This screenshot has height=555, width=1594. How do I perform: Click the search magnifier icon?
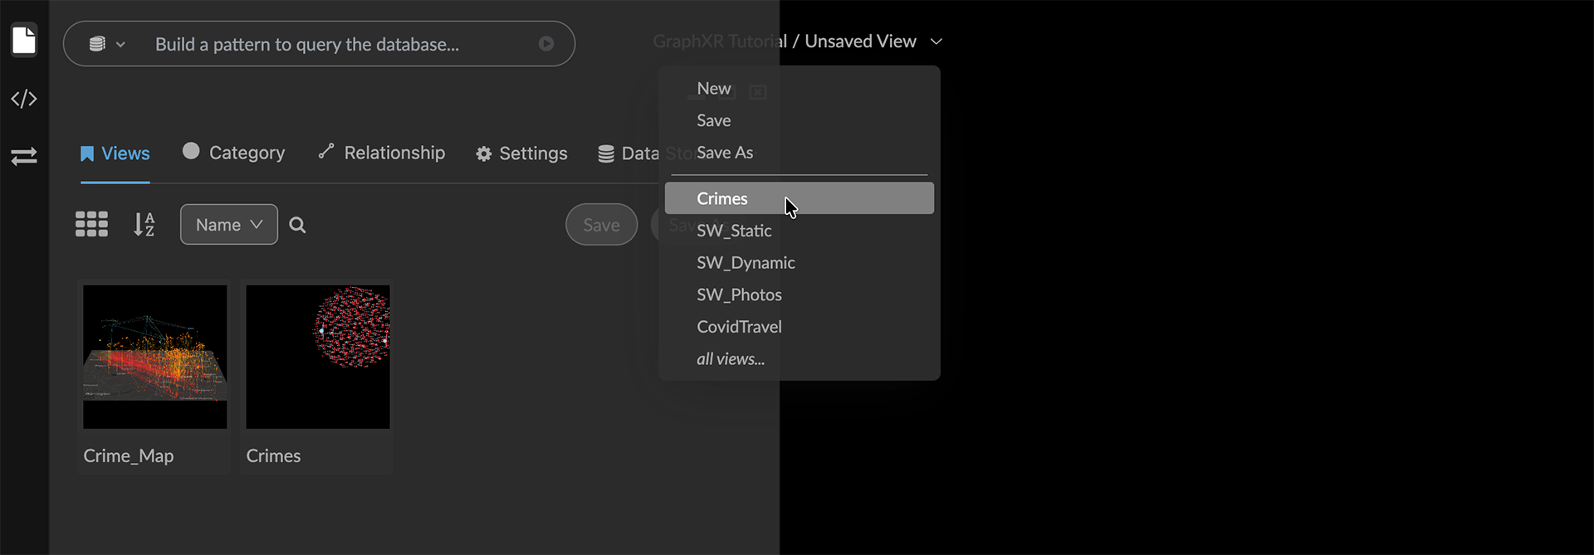[x=297, y=225]
